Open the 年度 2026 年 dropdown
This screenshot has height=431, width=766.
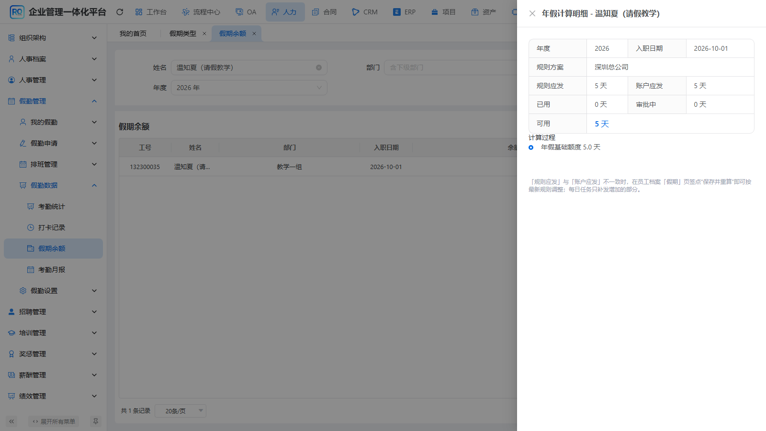tap(249, 88)
